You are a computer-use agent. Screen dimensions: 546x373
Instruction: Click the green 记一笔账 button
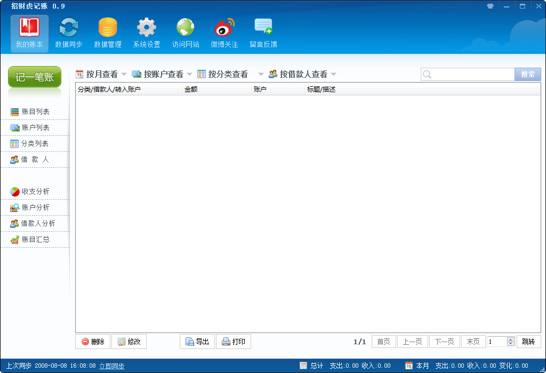tap(35, 77)
